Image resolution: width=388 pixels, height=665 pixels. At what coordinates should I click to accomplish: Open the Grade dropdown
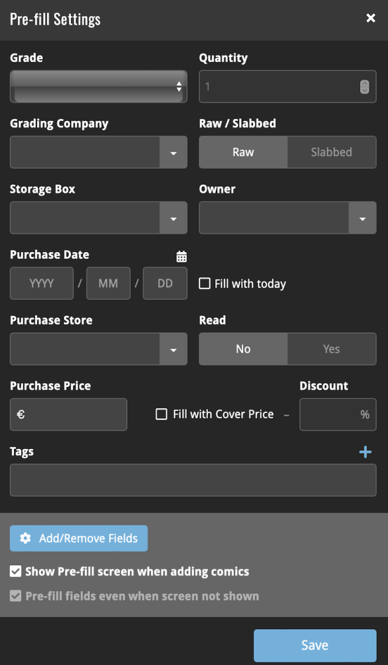[98, 86]
